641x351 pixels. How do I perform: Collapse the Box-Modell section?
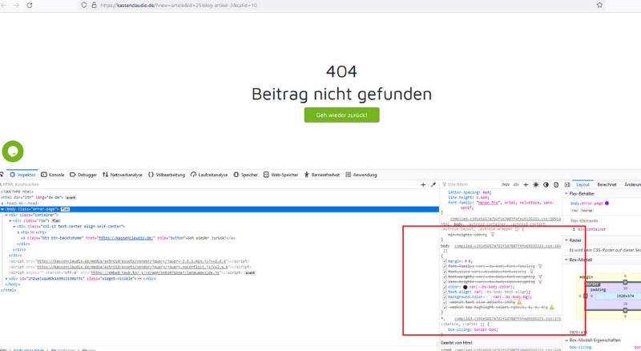click(x=566, y=260)
